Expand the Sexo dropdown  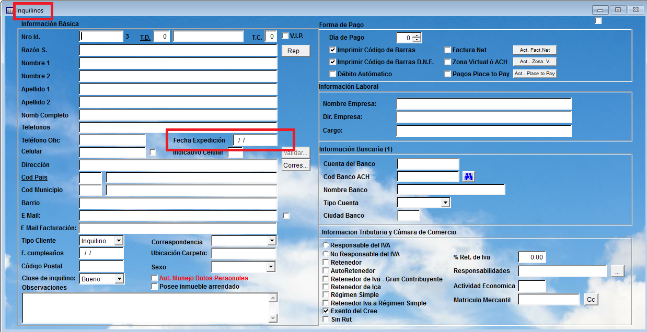click(x=270, y=267)
